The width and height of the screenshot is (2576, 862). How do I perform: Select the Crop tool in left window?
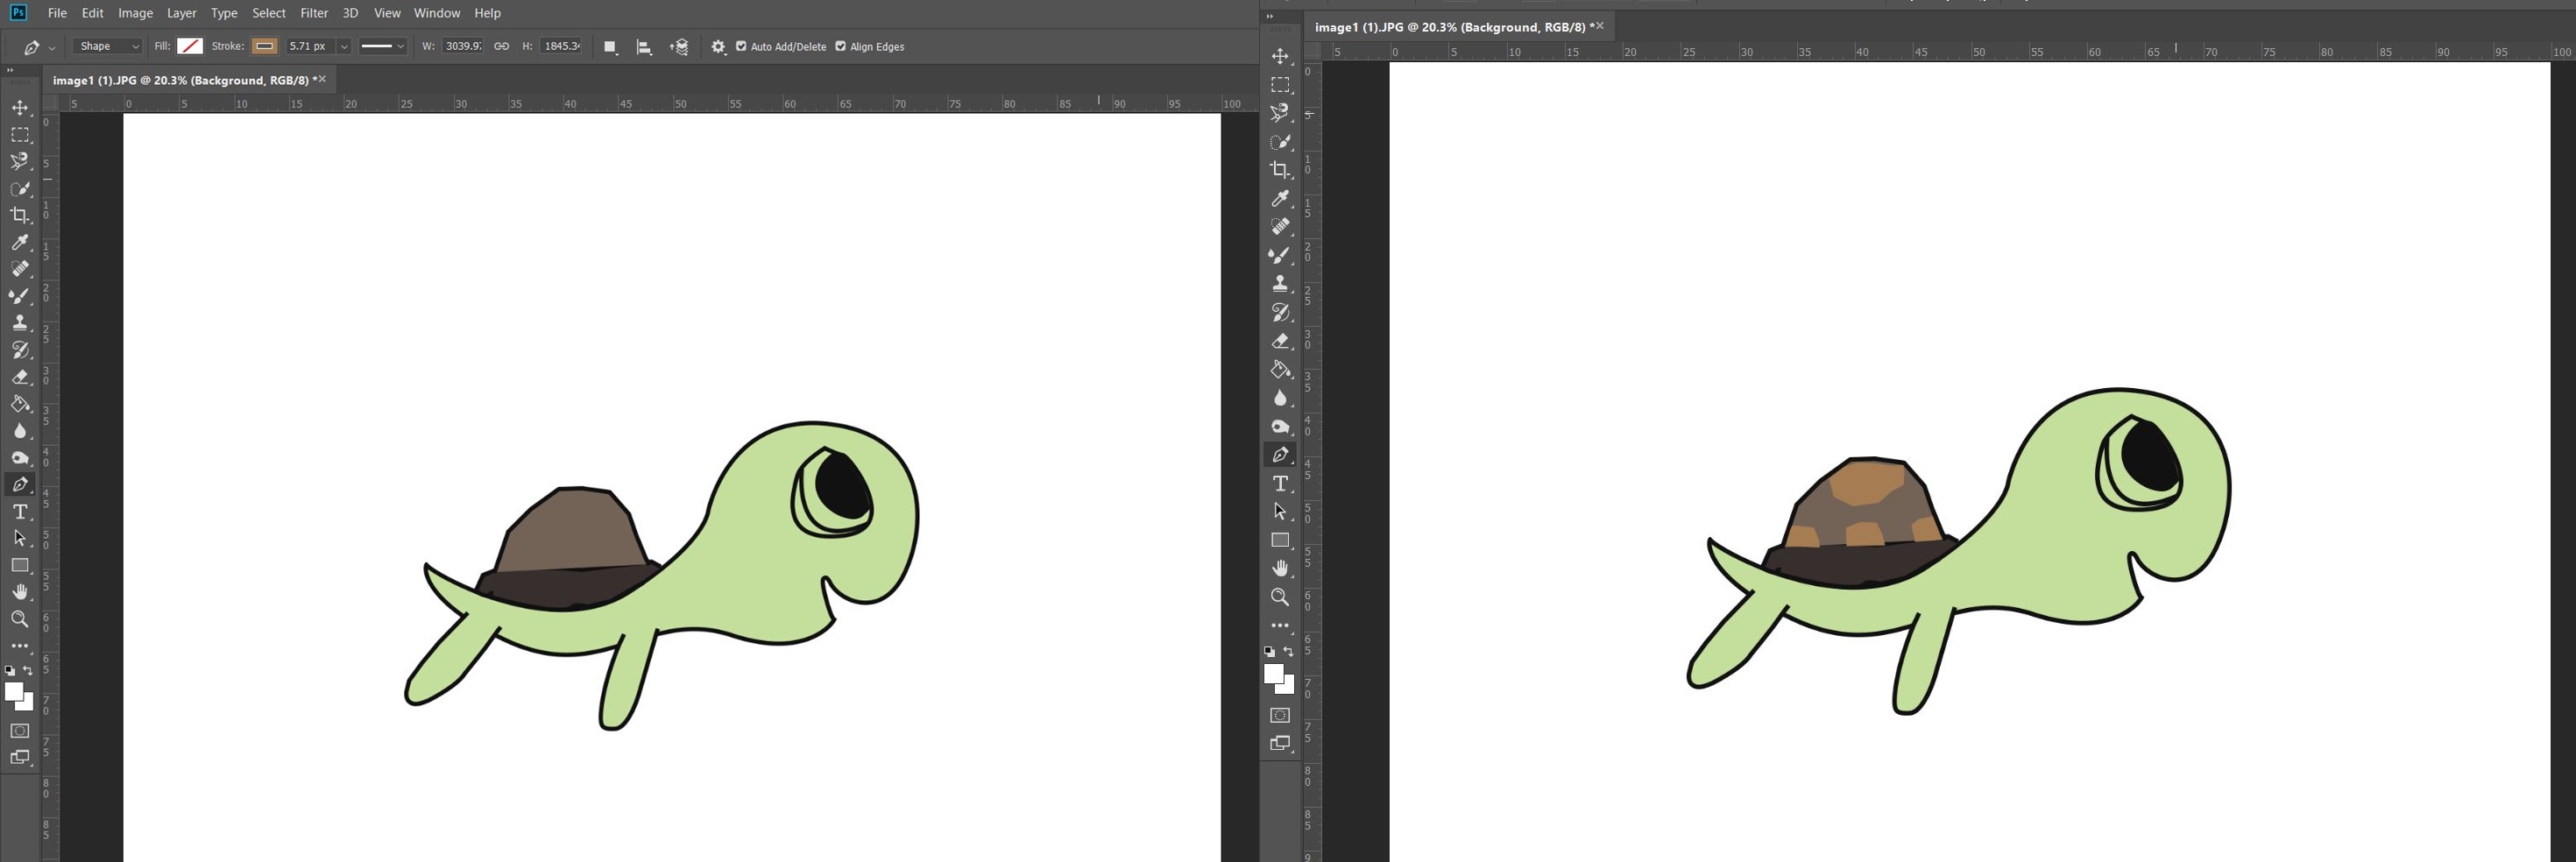(x=20, y=215)
